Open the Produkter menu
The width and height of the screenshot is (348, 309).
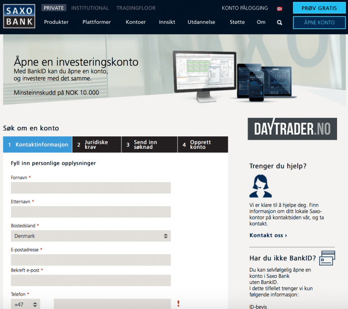pos(56,22)
